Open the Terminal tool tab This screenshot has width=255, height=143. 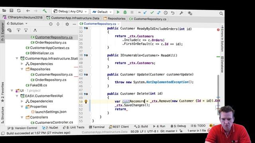[97, 127]
